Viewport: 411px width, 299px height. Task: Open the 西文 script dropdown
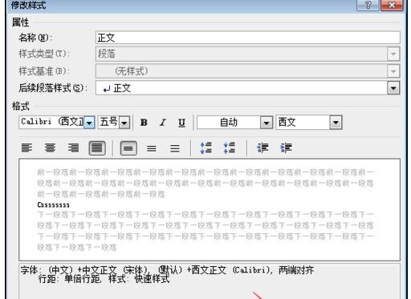click(x=336, y=123)
